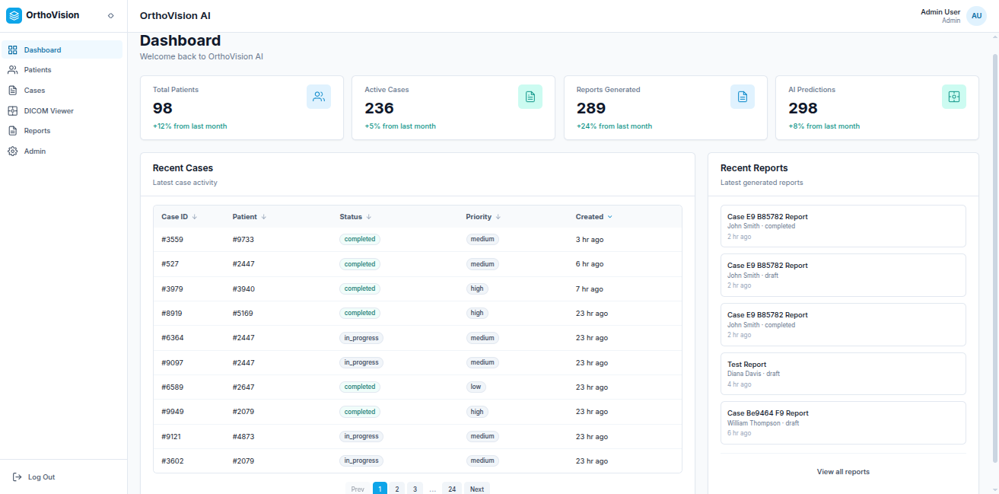Click the Reports Generated file icon
The width and height of the screenshot is (999, 494).
click(x=743, y=97)
